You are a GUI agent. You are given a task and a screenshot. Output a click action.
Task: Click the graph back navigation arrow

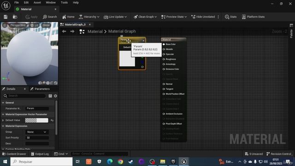click(64, 31)
